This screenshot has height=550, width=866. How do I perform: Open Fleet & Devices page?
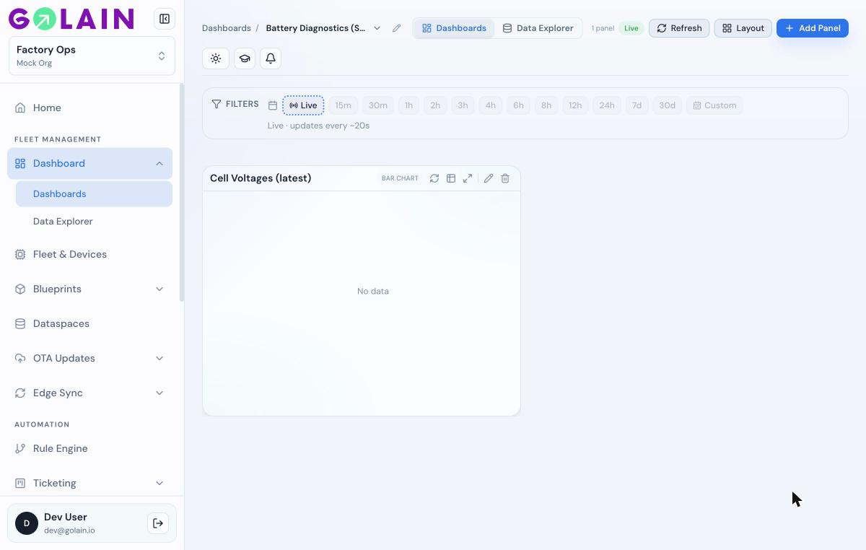(89, 255)
